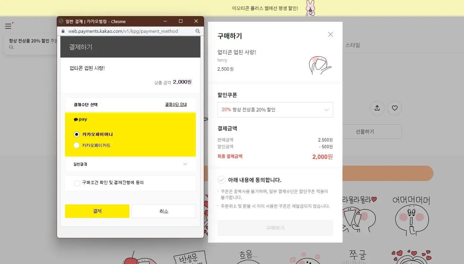Toggle the 아래 내용에 동의합니다 checkmark
464x264 pixels.
coord(221,180)
